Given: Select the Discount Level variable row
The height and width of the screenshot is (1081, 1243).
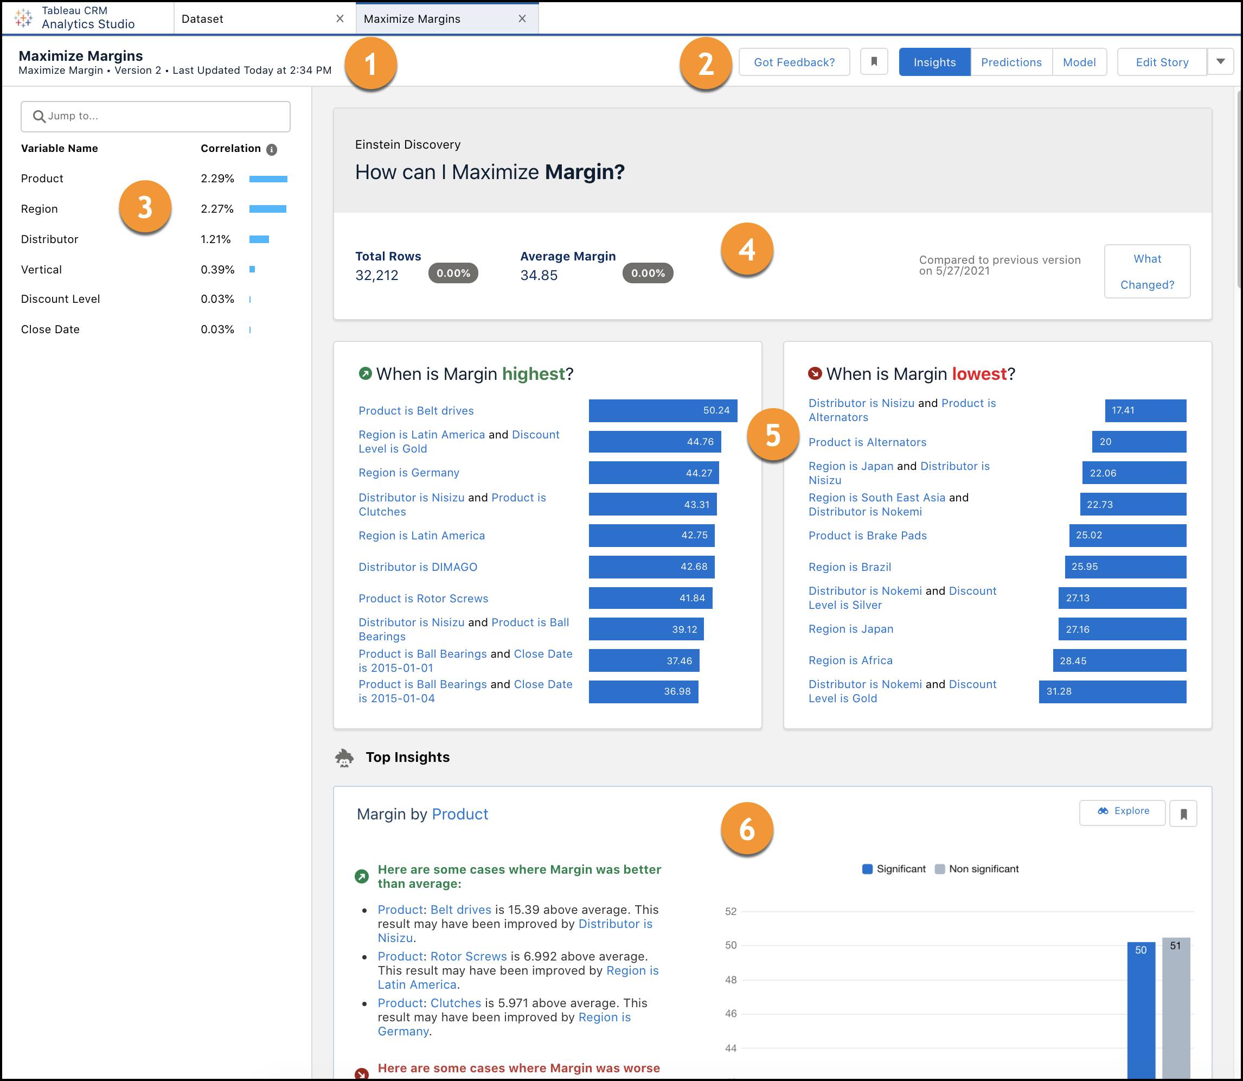Looking at the screenshot, I should 155,299.
